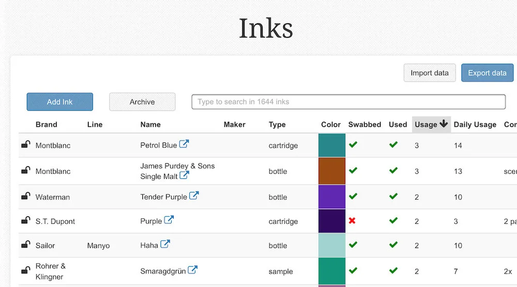Click used checkmark in James Purdey row

click(x=393, y=171)
